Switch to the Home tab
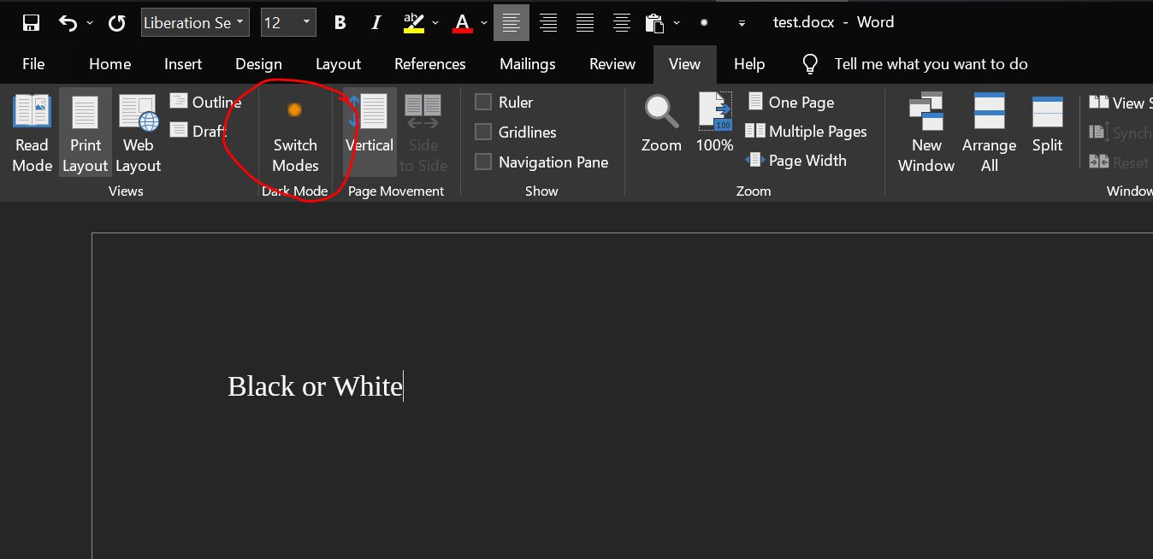 [x=110, y=64]
